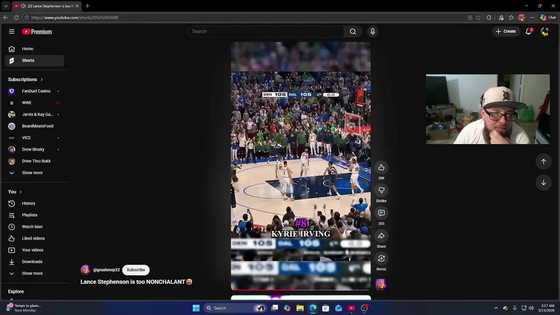Open Downloads page

coord(34,262)
